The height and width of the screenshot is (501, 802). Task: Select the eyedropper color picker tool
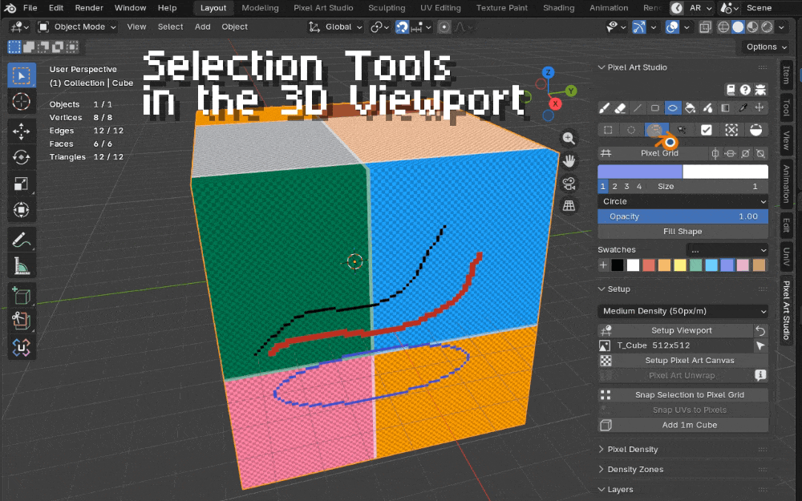click(743, 108)
